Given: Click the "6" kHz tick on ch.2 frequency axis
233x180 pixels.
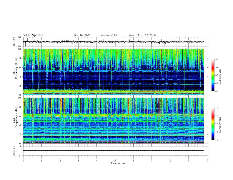Looking at the screenshot, I should tap(21, 116).
